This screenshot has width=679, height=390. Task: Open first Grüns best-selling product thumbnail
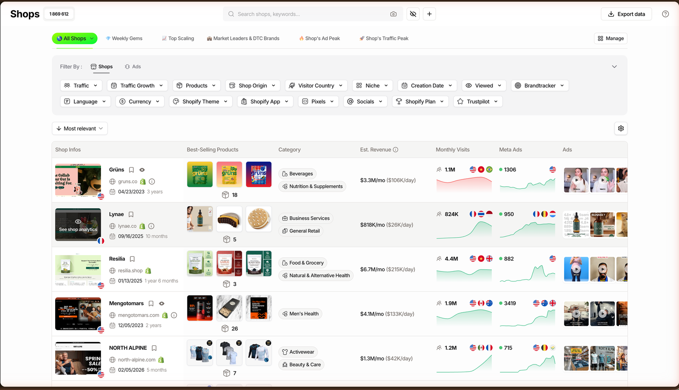coord(200,174)
